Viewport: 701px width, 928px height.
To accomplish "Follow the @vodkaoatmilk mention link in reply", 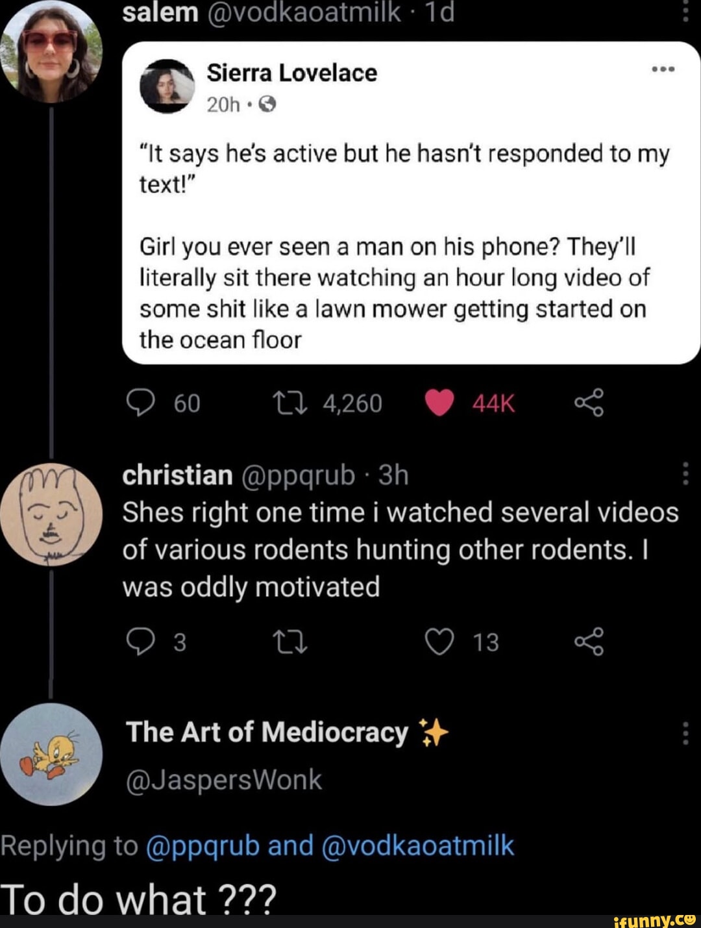I will [x=417, y=846].
